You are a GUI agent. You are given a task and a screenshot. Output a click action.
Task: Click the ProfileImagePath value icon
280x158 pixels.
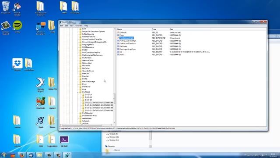pyautogui.click(x=118, y=38)
